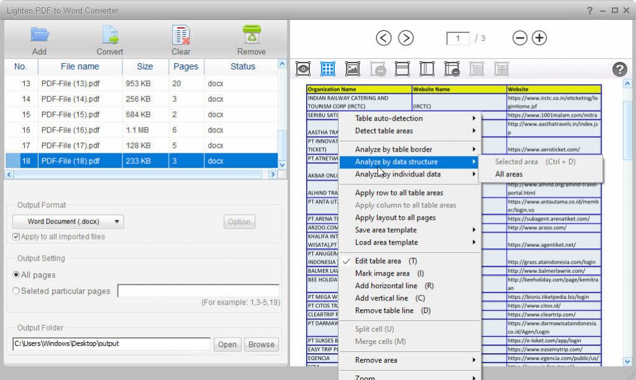This screenshot has height=380, width=636.
Task: Open the help question mark icon
Action: tap(619, 70)
